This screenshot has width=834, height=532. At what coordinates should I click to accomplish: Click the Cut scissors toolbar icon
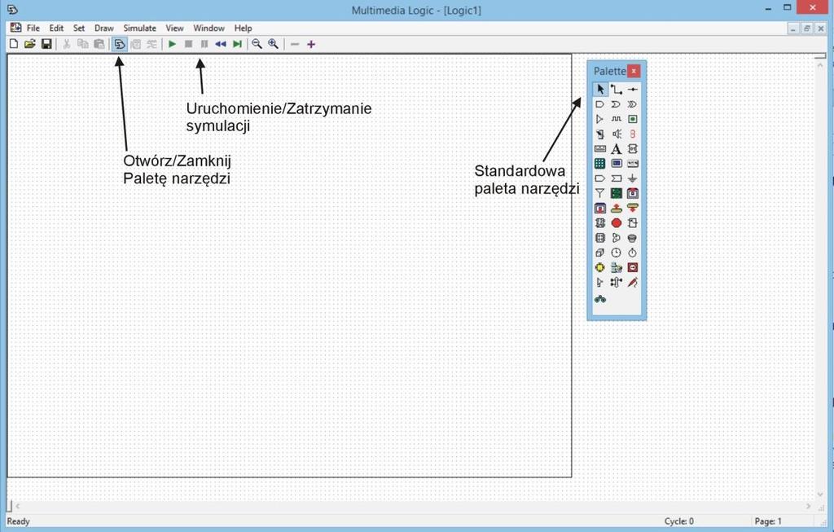pos(67,44)
